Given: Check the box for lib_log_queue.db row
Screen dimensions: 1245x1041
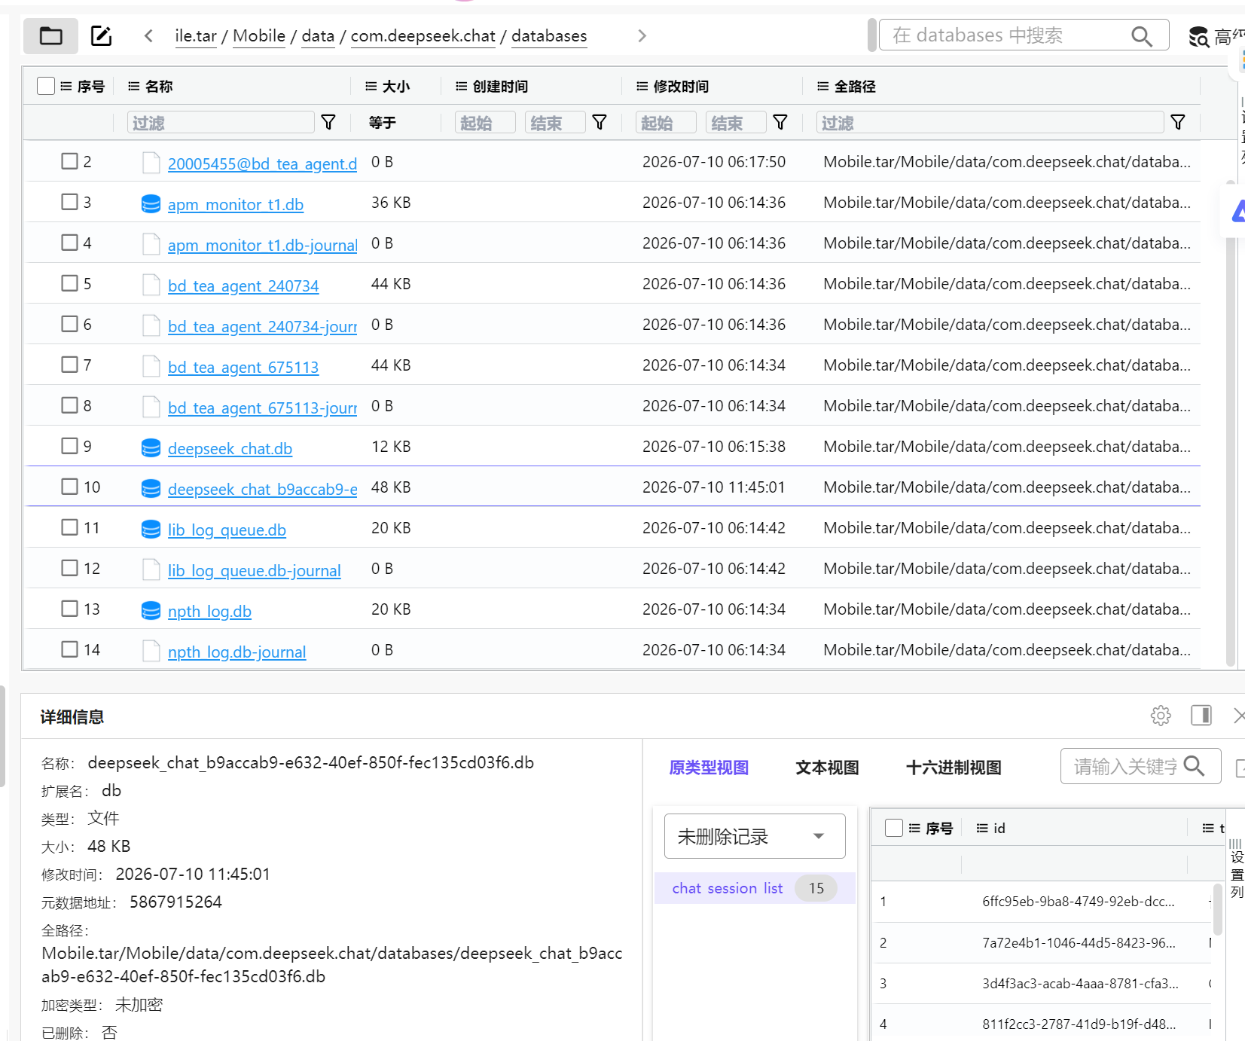Looking at the screenshot, I should (69, 527).
